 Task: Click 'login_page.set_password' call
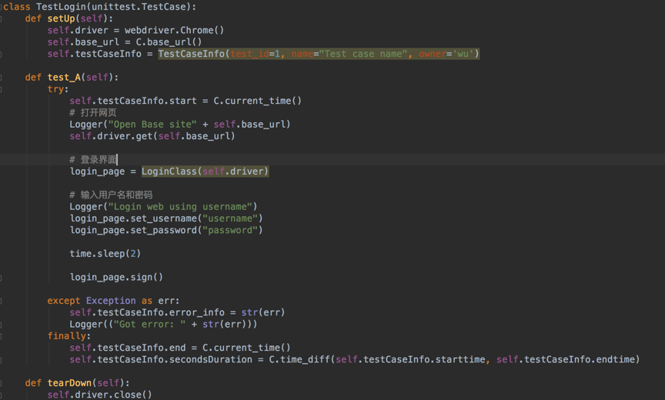(x=165, y=230)
